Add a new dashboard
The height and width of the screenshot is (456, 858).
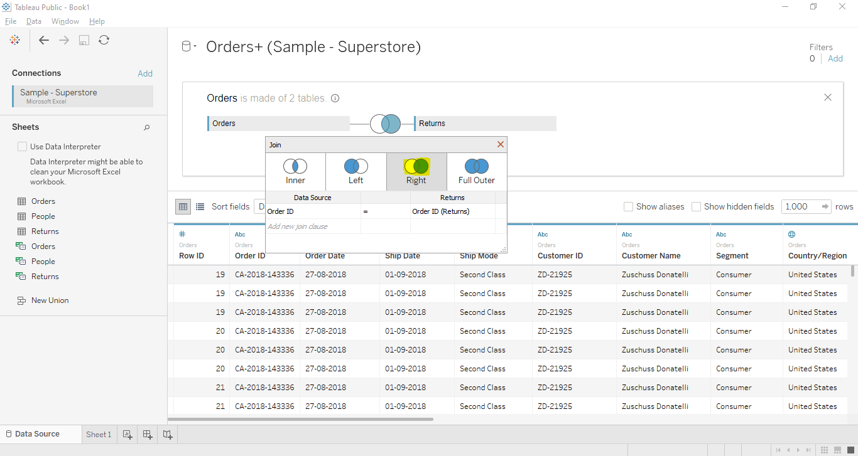pyautogui.click(x=148, y=434)
